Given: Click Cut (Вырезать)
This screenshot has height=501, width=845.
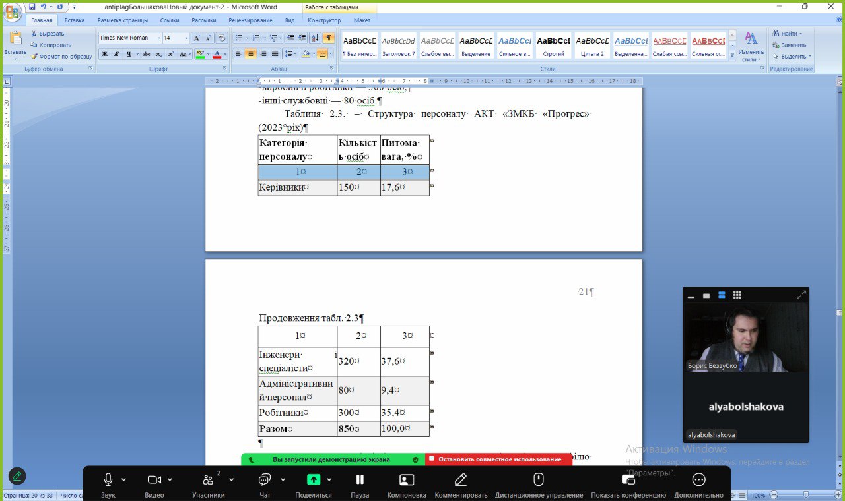Looking at the screenshot, I should tap(47, 34).
